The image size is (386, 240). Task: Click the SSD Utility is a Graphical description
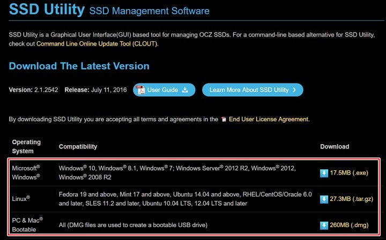click(192, 39)
